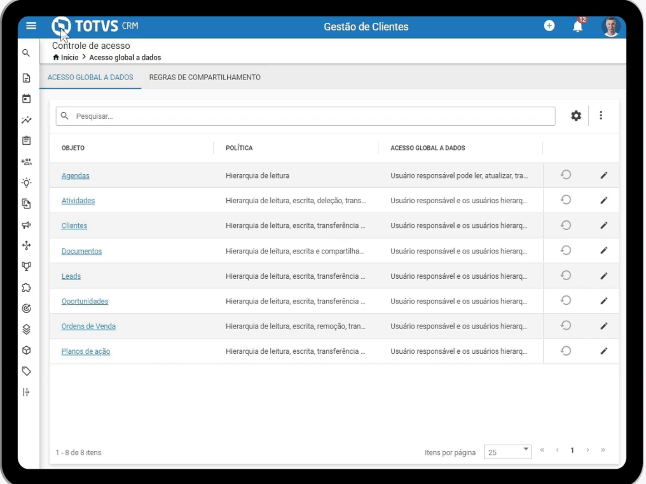The width and height of the screenshot is (646, 484).
Task: Edit the Agendas row with pencil
Action: (x=603, y=175)
